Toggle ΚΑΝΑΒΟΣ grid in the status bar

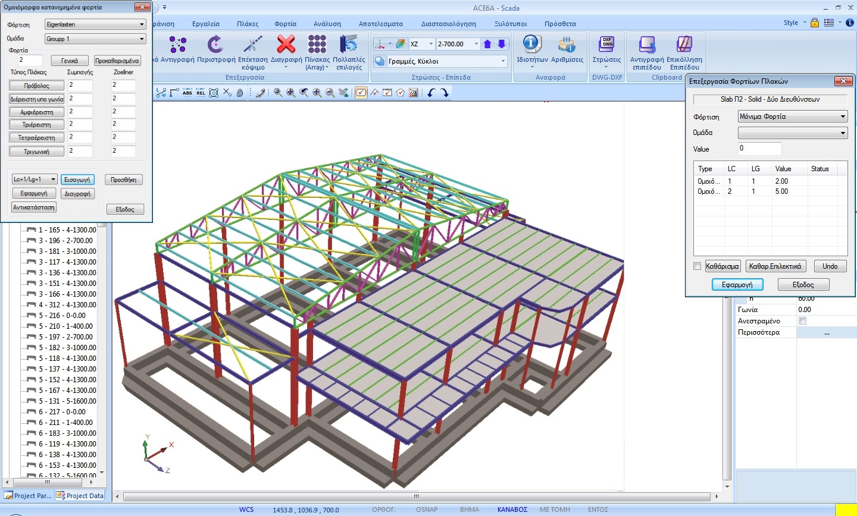[512, 509]
